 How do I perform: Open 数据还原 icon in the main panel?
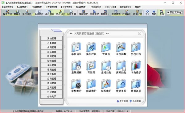click(x=136, y=86)
